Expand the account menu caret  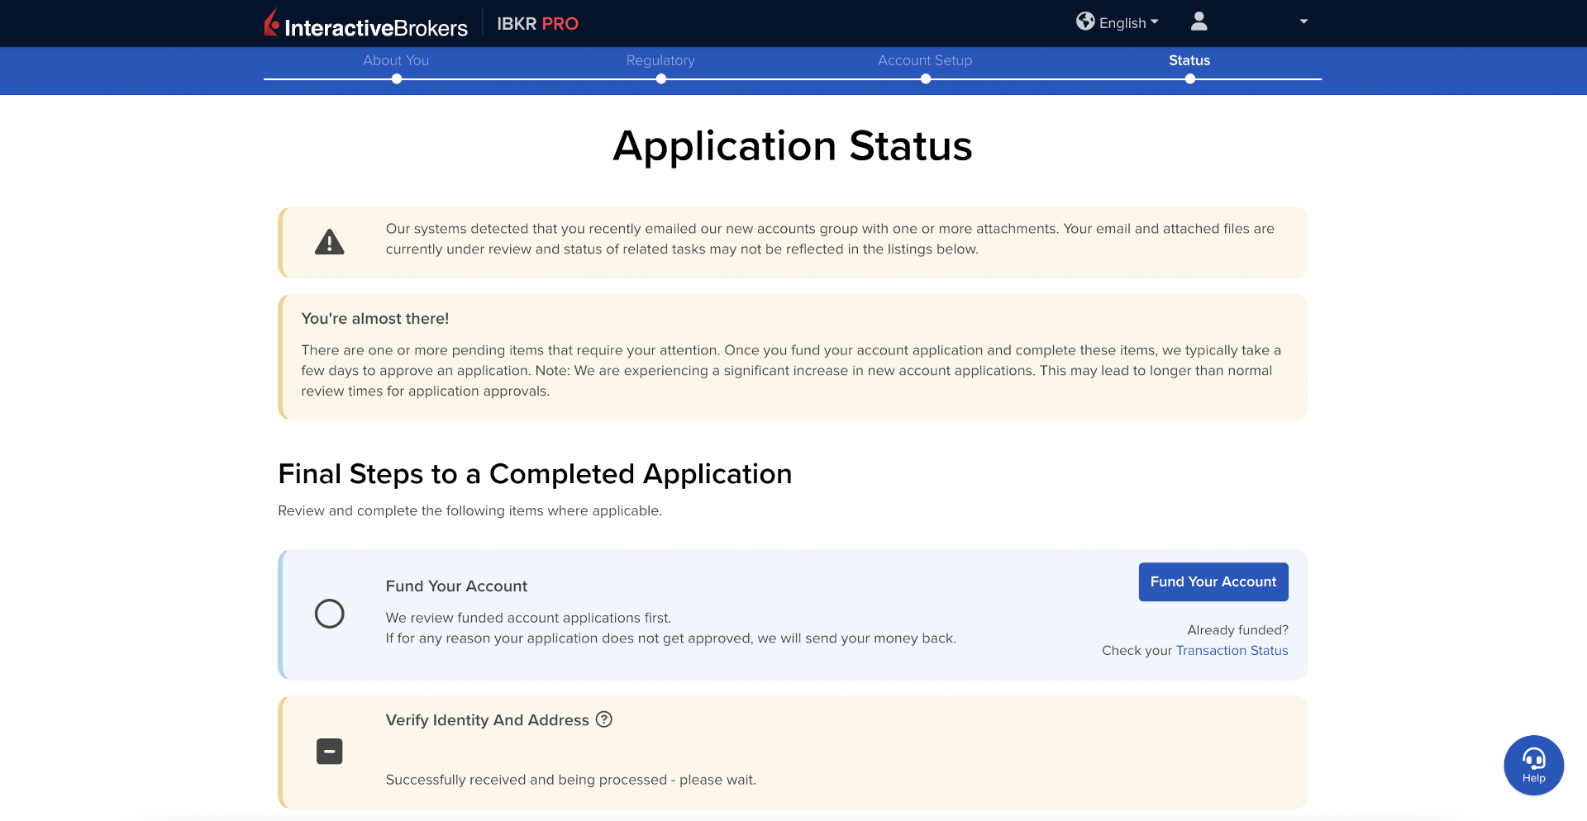click(x=1303, y=21)
